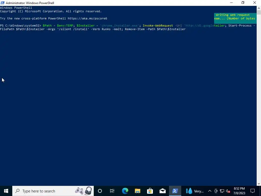Click the '/silent /install' argument text
The image size is (261, 196).
click(73, 29)
